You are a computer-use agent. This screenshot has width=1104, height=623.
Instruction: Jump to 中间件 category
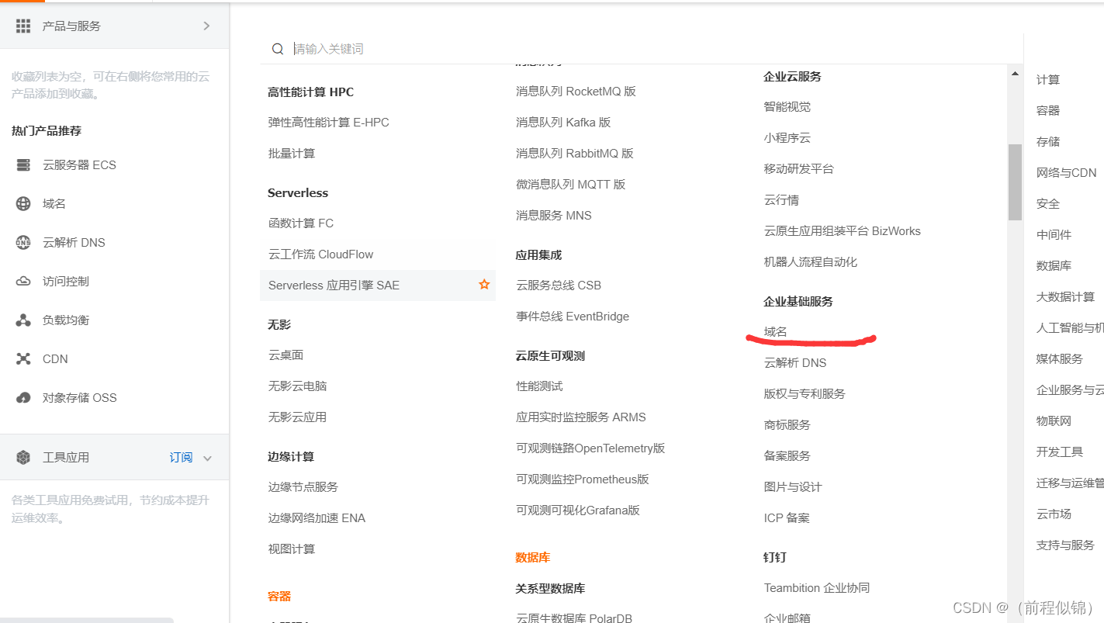coord(1054,234)
